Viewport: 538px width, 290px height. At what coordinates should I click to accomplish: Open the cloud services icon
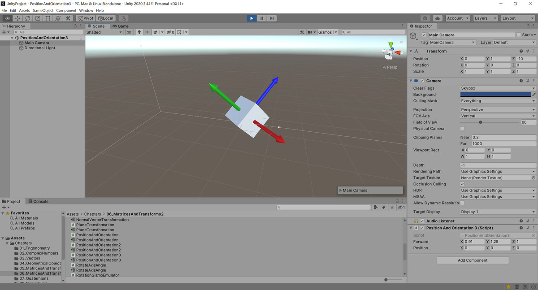click(438, 18)
